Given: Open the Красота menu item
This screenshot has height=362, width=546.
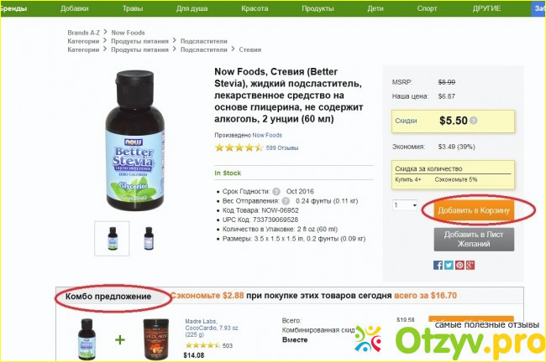Looking at the screenshot, I should [x=255, y=8].
